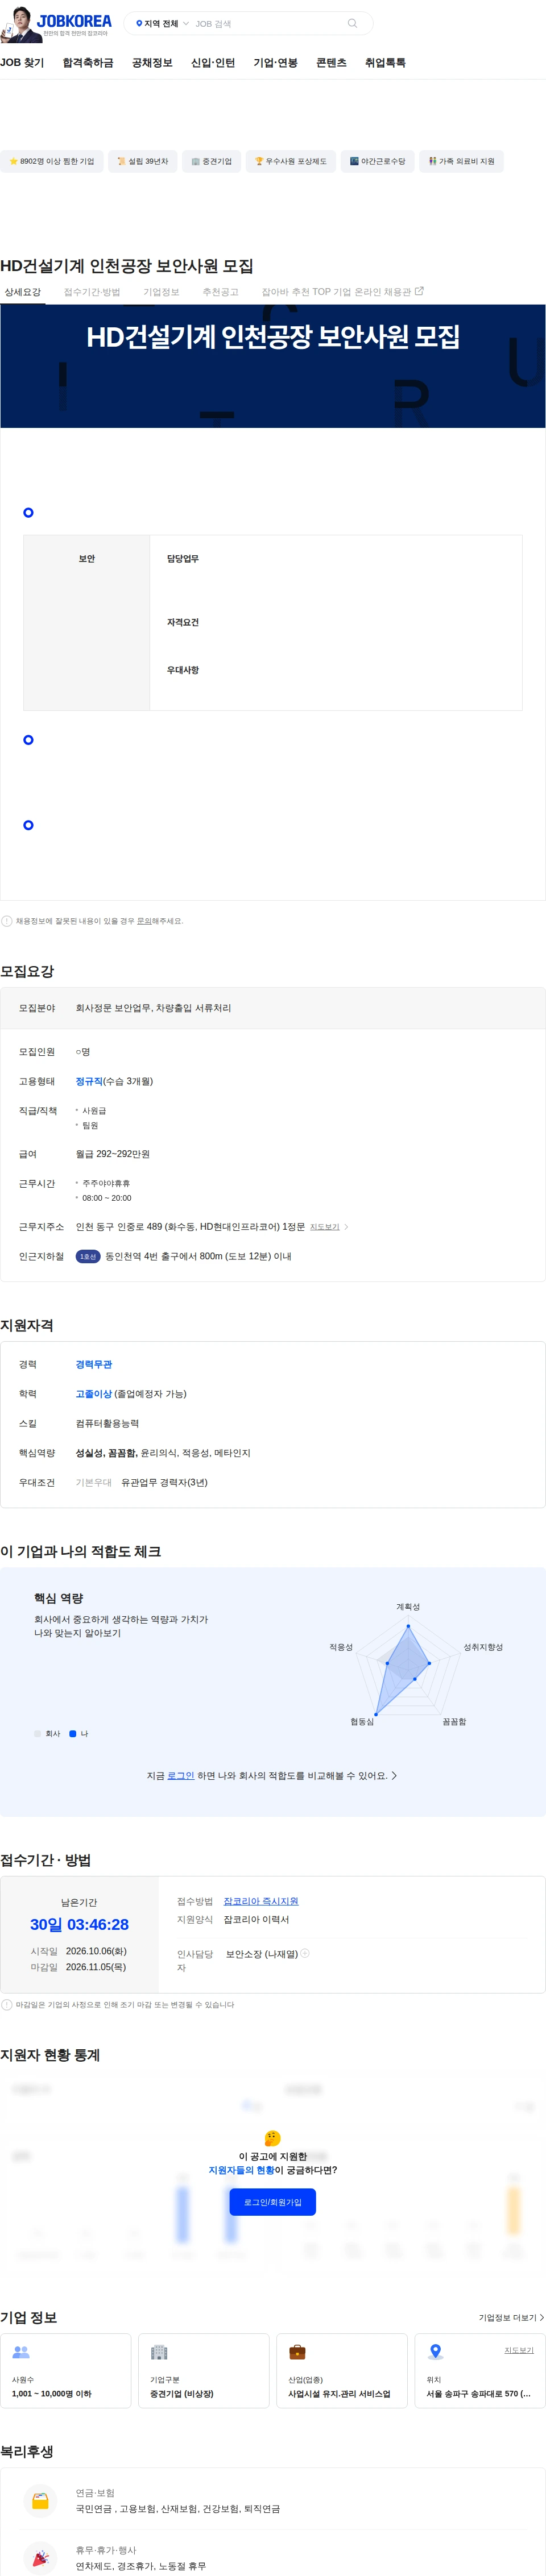
Task: Open the 기업정보 더보기 link
Action: [x=511, y=2317]
